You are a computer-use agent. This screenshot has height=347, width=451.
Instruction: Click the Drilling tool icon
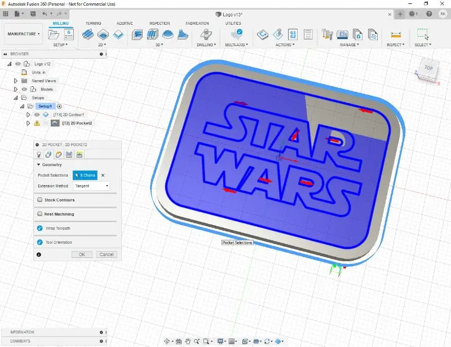point(206,35)
